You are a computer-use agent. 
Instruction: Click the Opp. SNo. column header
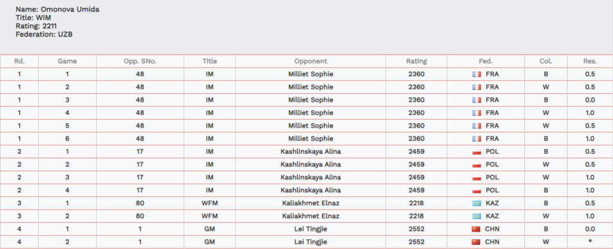140,61
